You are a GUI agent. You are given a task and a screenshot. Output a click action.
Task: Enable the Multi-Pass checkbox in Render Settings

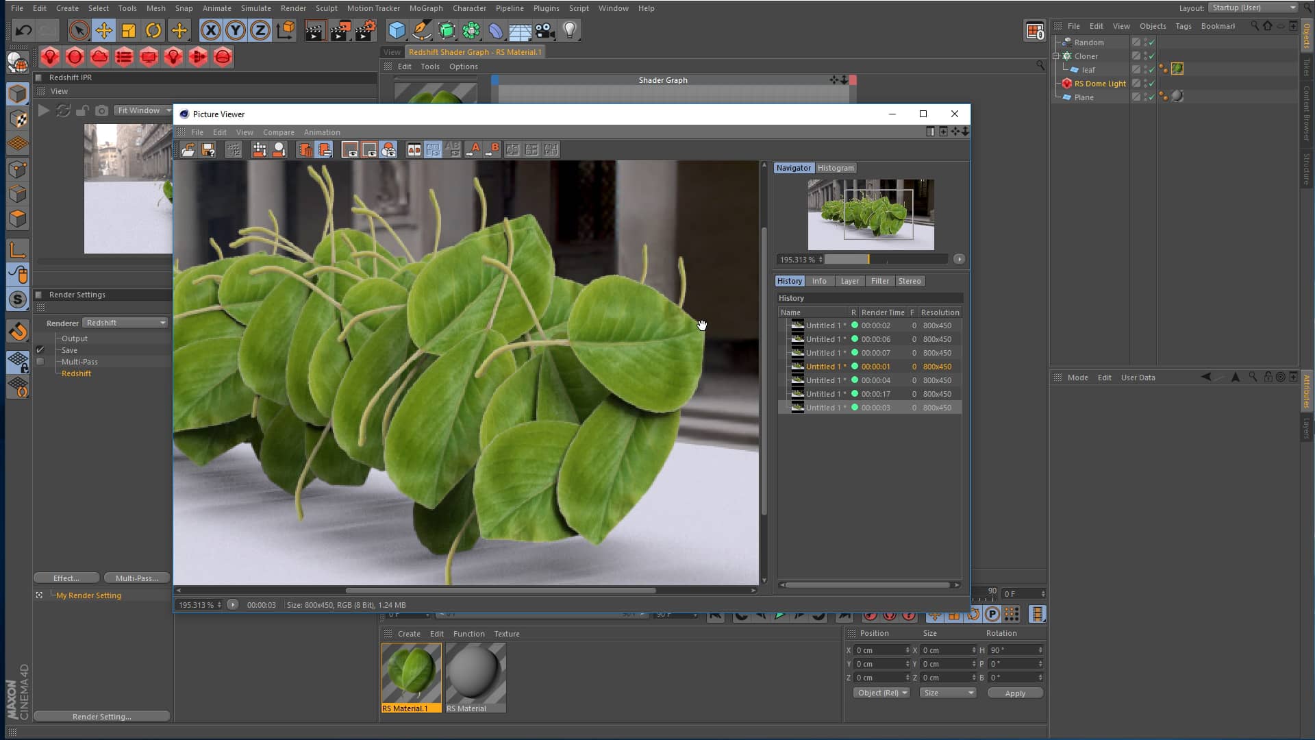click(40, 362)
